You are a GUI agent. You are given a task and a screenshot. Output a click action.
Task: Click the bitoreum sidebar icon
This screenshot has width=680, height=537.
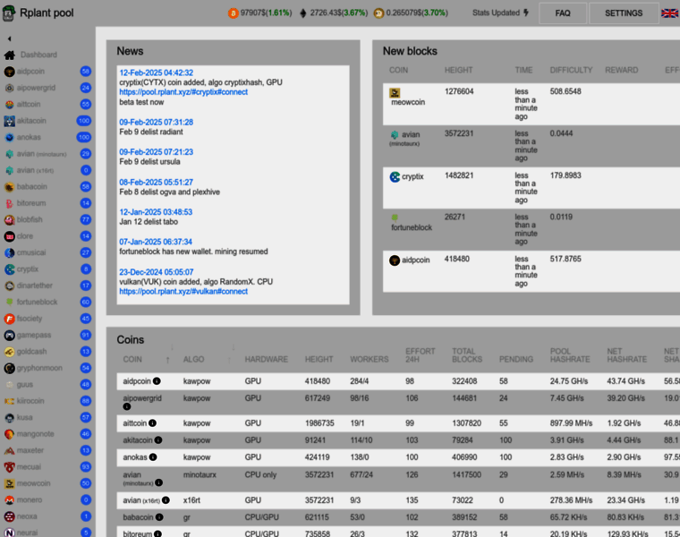point(9,203)
